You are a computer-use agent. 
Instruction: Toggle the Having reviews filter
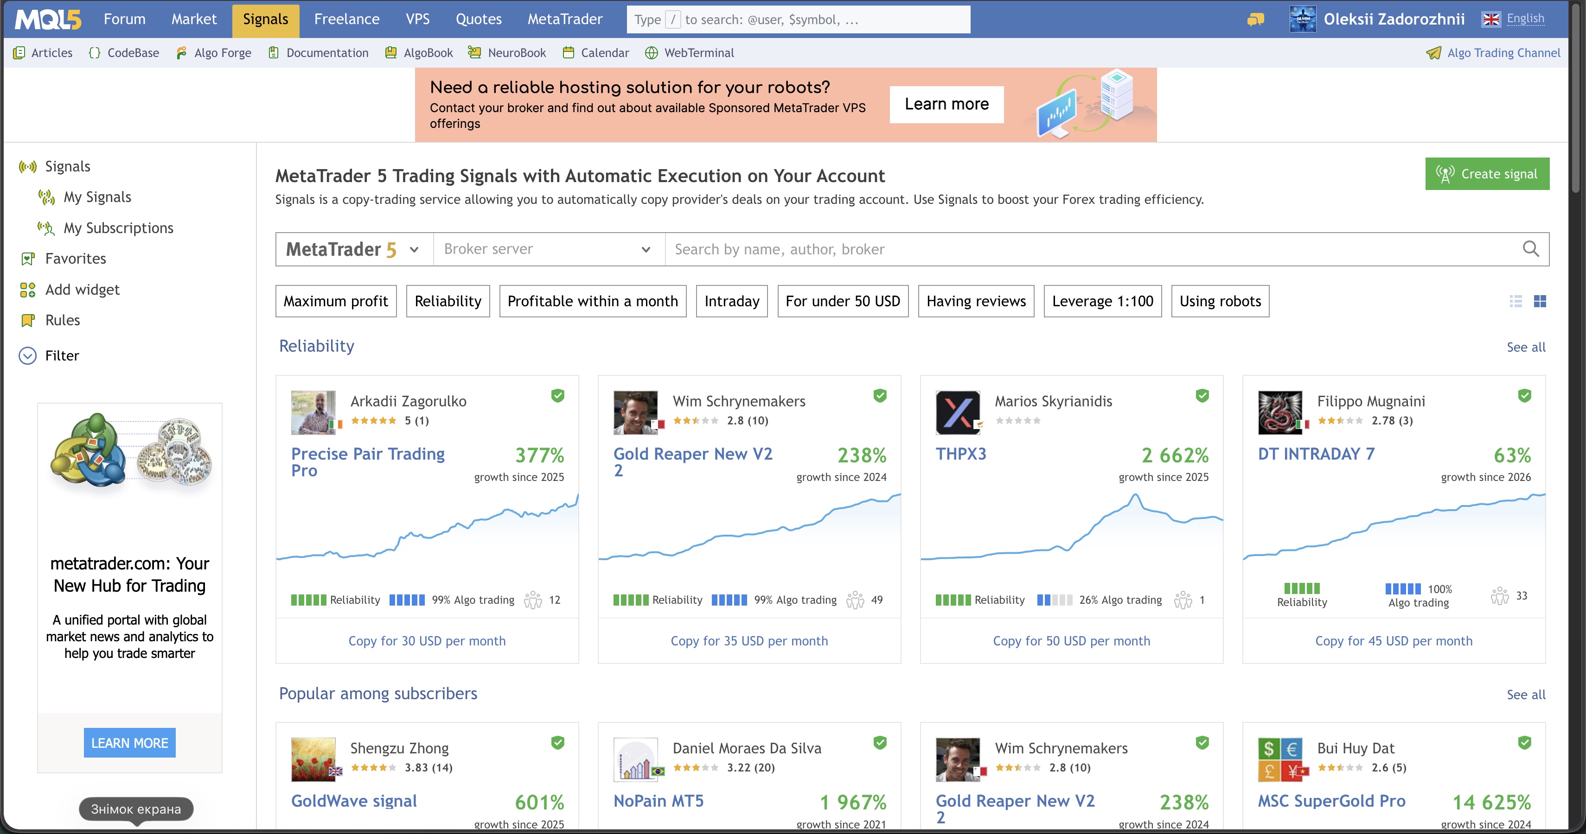[x=977, y=301]
